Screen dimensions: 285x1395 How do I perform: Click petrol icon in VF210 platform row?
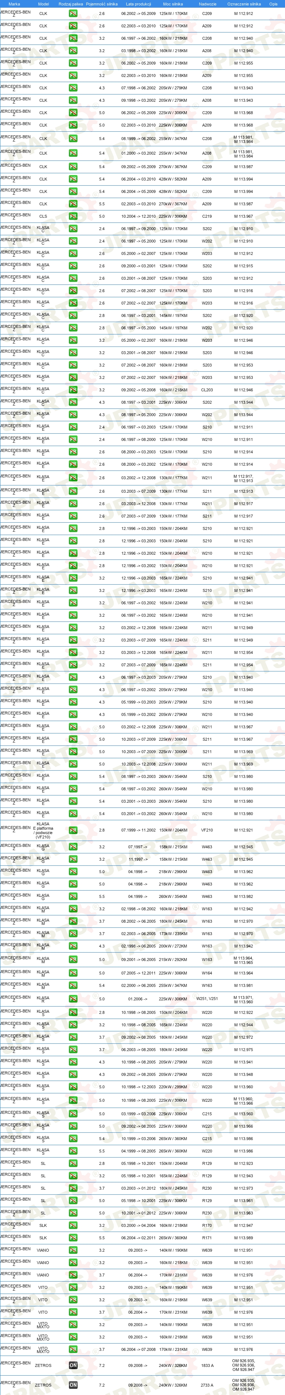73,830
